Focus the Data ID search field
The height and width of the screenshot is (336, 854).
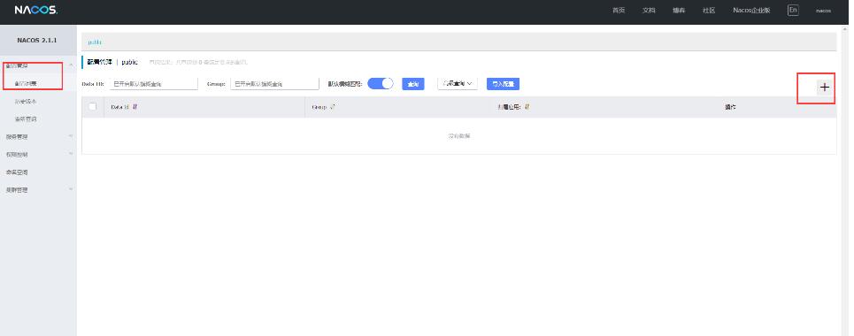pos(154,84)
